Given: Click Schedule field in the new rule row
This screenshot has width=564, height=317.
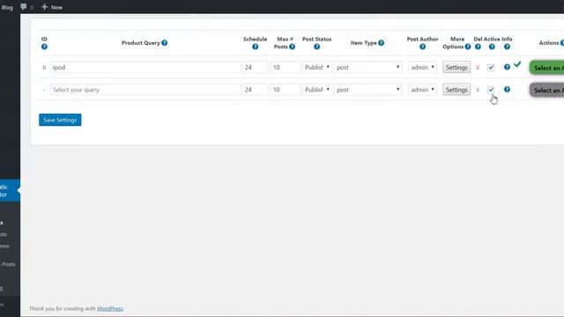Looking at the screenshot, I should (255, 90).
